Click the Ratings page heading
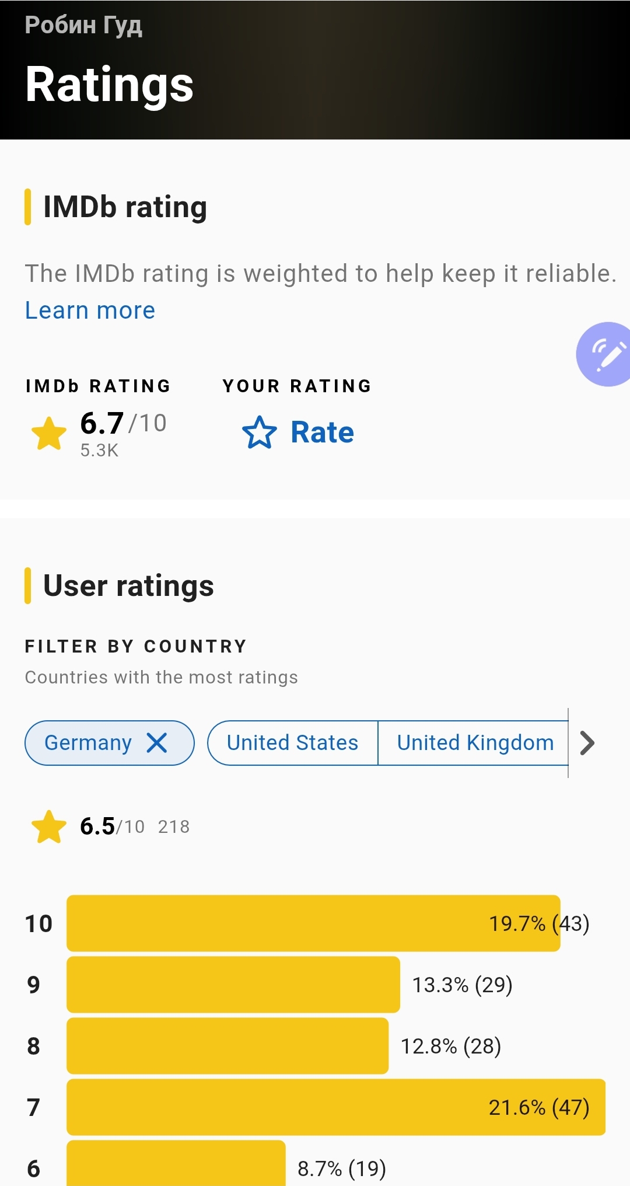 pyautogui.click(x=109, y=85)
